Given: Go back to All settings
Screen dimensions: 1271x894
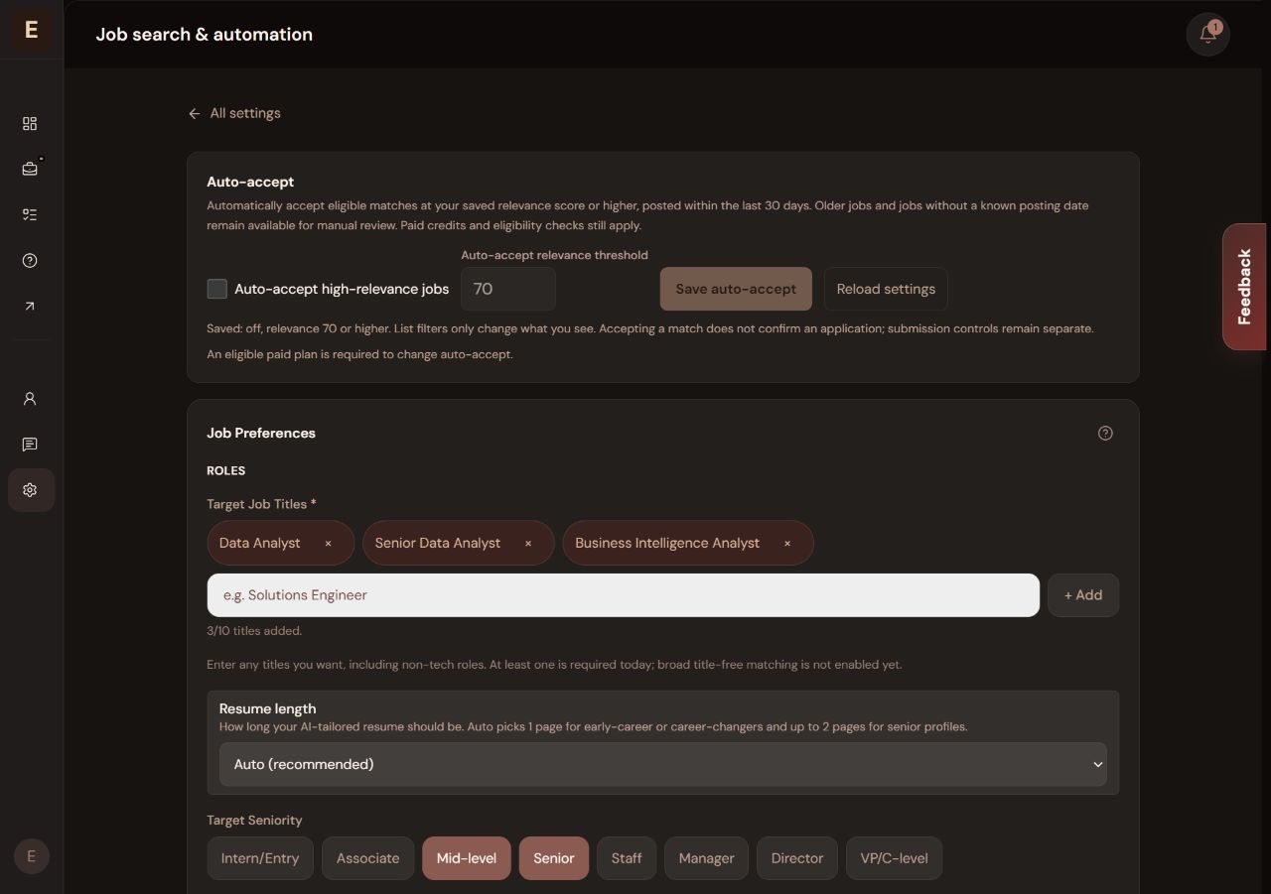Looking at the screenshot, I should coord(234,113).
